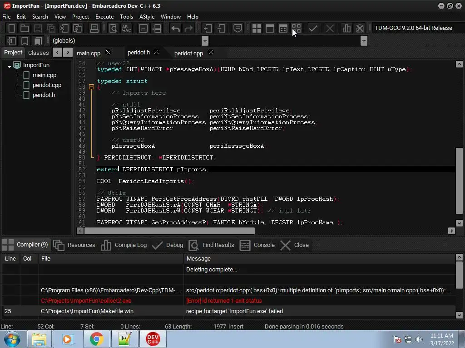This screenshot has height=348, width=465.
Task: Start debugging with the checkmark icon
Action: tap(313, 28)
